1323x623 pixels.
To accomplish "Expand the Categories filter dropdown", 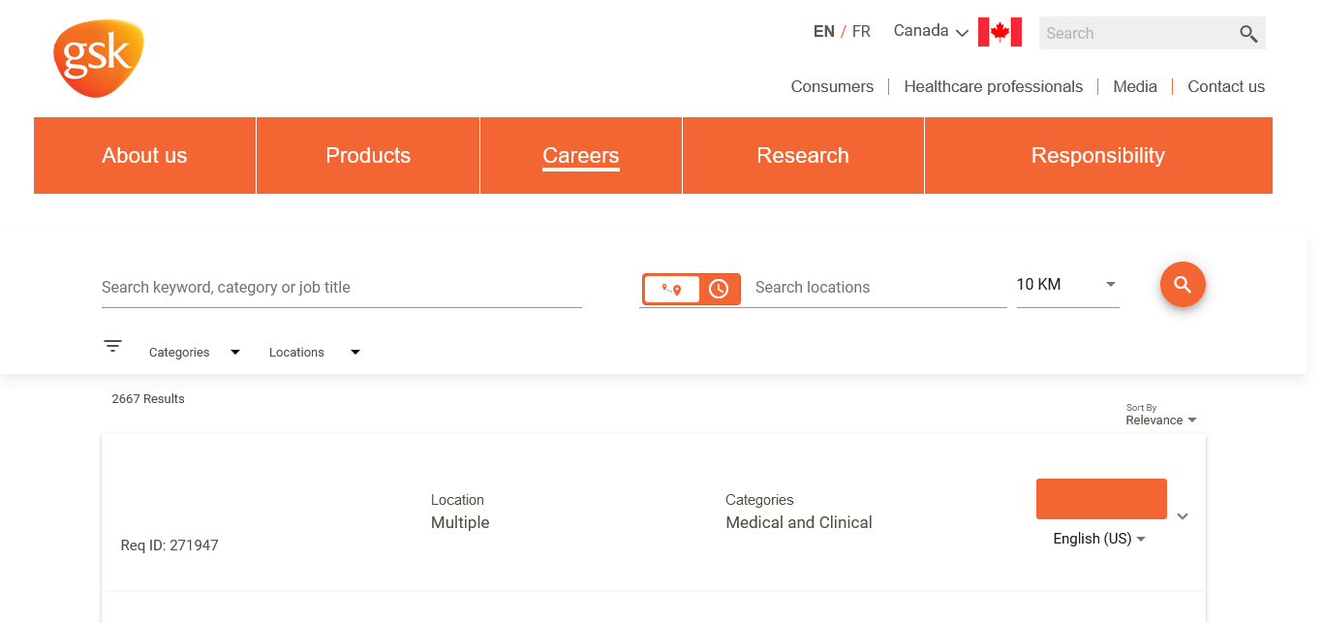I will coord(194,353).
